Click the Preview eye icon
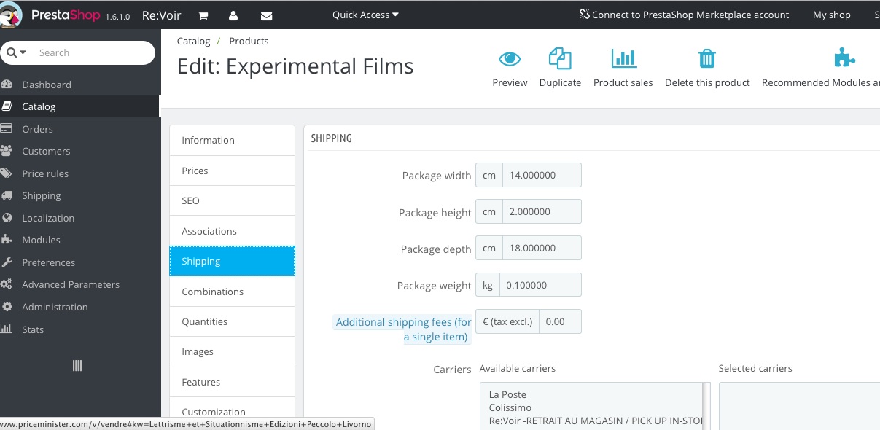The height and width of the screenshot is (430, 880). [510, 59]
